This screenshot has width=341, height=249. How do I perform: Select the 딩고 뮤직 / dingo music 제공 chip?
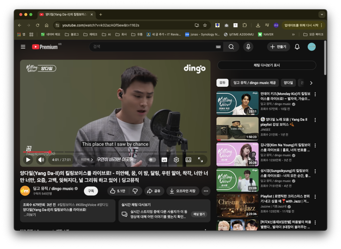254,83
